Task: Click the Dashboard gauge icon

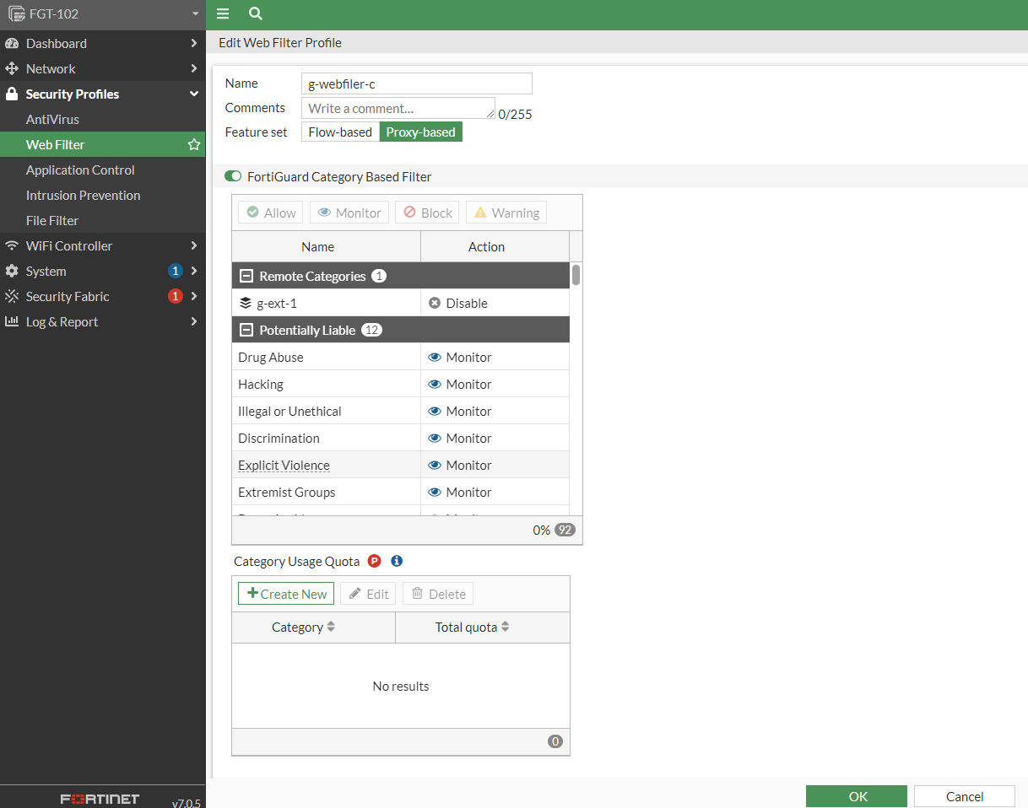Action: point(12,43)
